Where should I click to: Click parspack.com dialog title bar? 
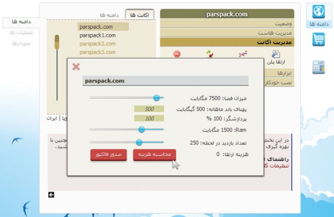click(165, 81)
